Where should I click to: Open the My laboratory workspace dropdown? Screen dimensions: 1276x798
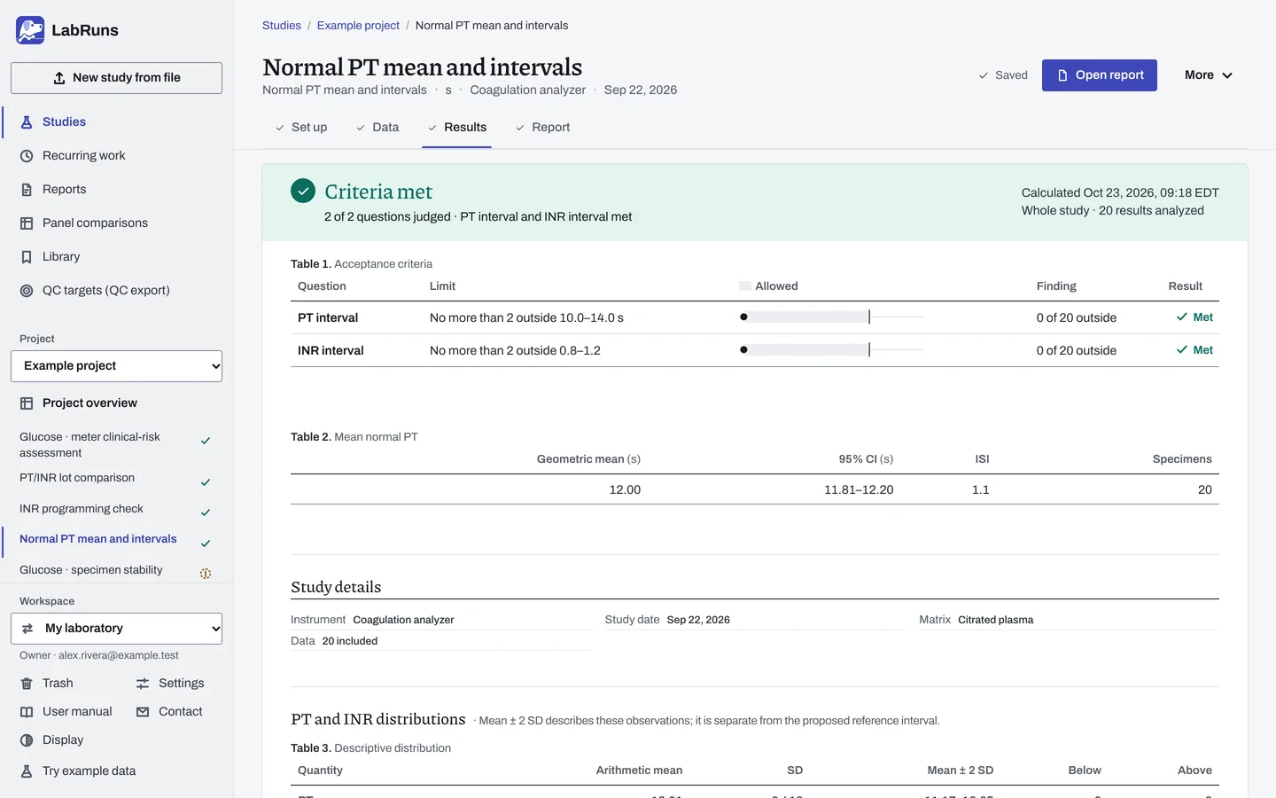116,629
